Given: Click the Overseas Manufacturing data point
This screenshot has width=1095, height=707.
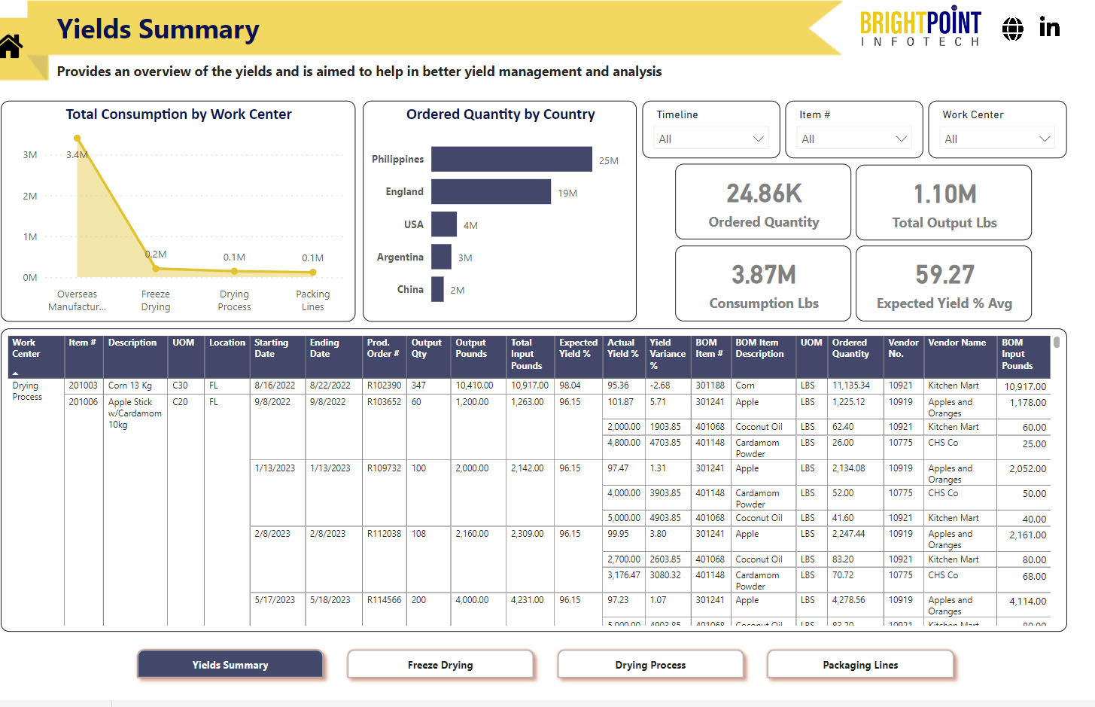Looking at the screenshot, I should 77,139.
